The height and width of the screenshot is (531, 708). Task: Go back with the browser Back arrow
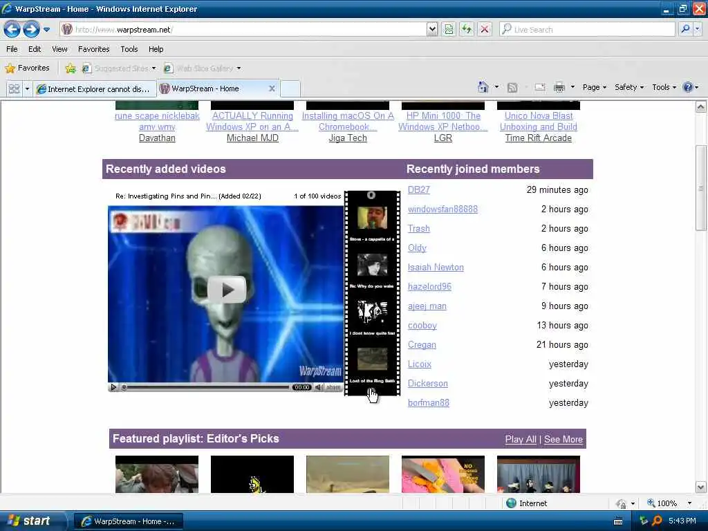point(12,30)
